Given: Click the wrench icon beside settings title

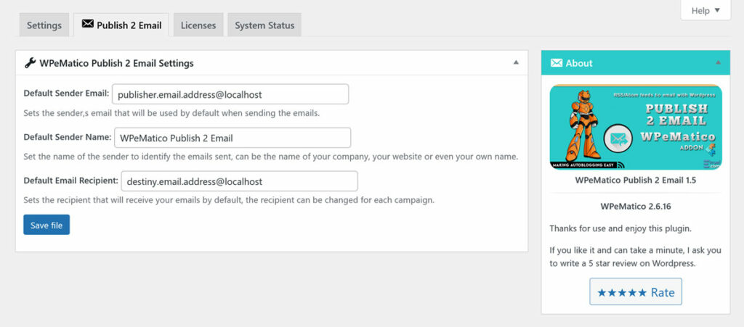Looking at the screenshot, I should [x=31, y=63].
